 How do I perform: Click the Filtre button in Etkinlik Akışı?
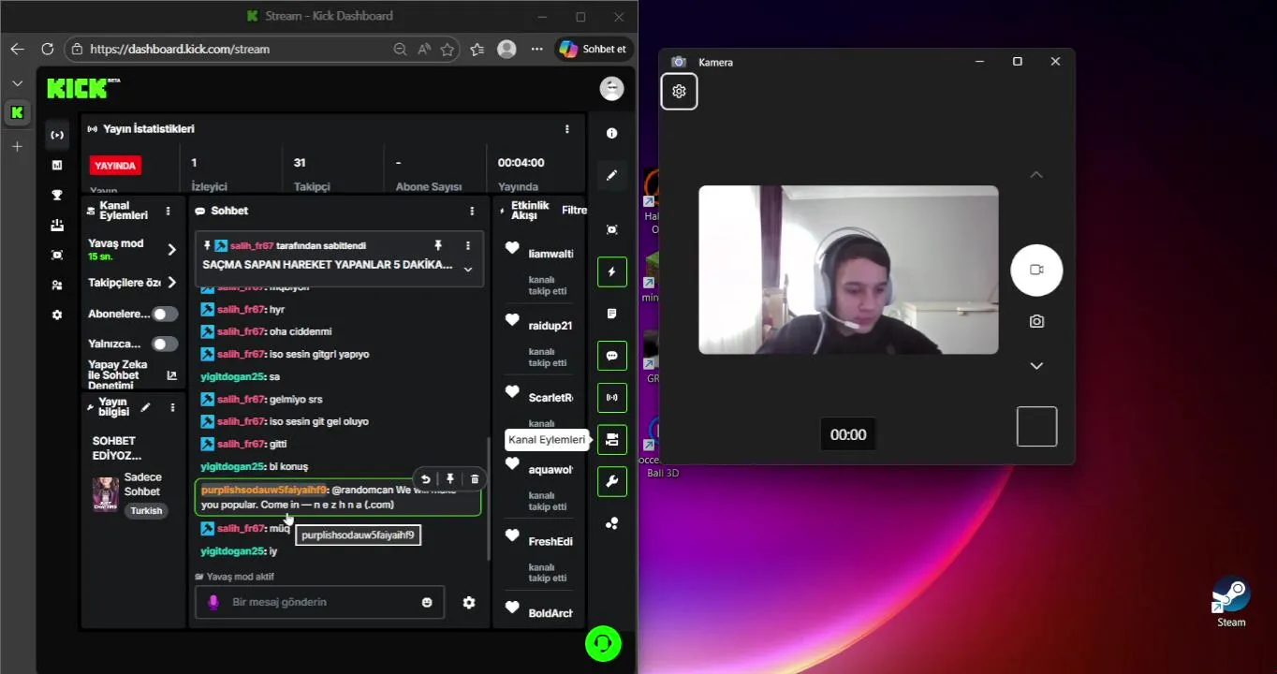[574, 211]
